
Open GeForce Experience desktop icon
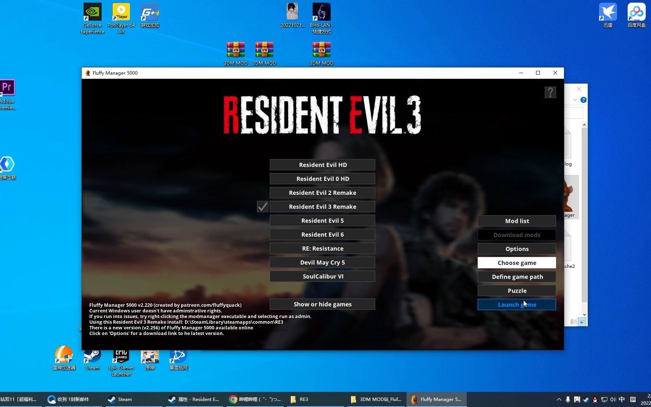click(x=92, y=18)
